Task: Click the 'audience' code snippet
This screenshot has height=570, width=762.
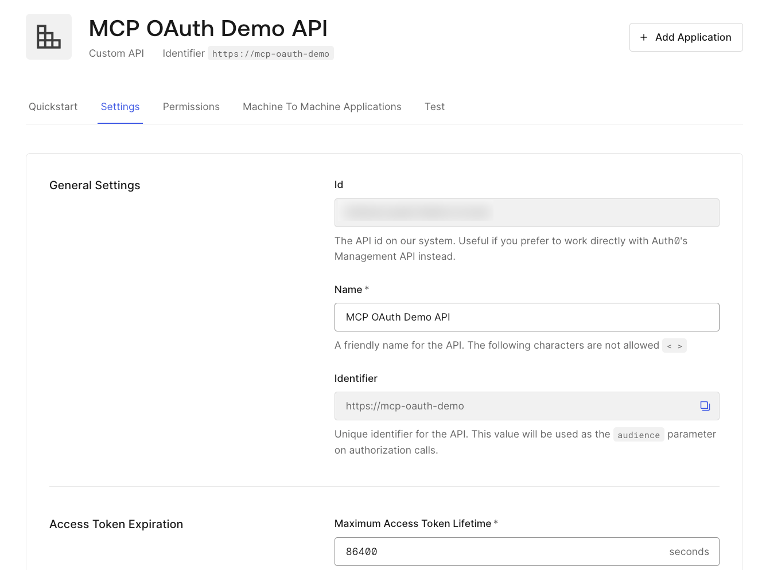Action: (638, 435)
